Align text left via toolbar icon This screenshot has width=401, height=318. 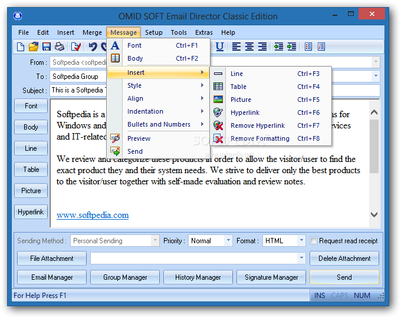[236, 47]
